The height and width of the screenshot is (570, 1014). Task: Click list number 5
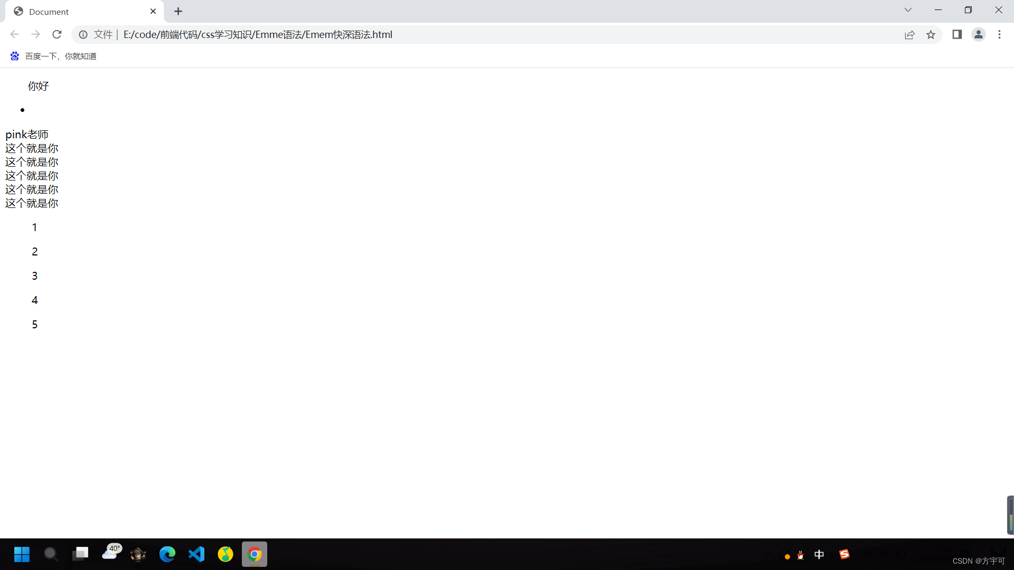point(34,325)
